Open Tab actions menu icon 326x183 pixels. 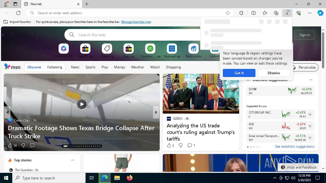tap(15, 4)
